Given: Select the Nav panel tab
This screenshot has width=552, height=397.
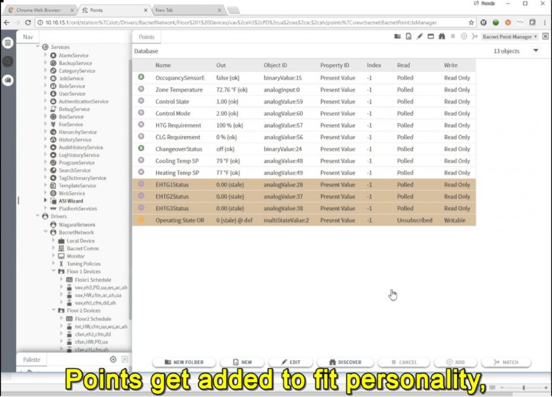Looking at the screenshot, I should coord(27,37).
